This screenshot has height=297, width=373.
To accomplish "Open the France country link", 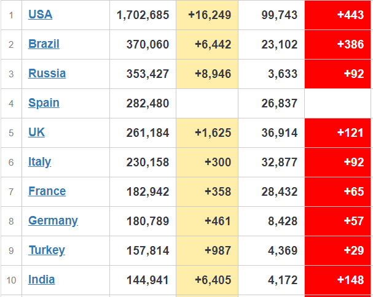I will pos(47,191).
